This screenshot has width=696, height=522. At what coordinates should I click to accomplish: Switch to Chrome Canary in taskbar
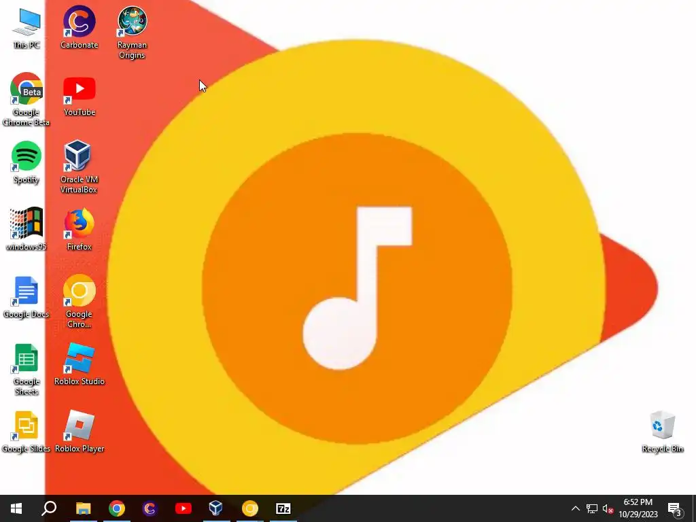tap(250, 508)
